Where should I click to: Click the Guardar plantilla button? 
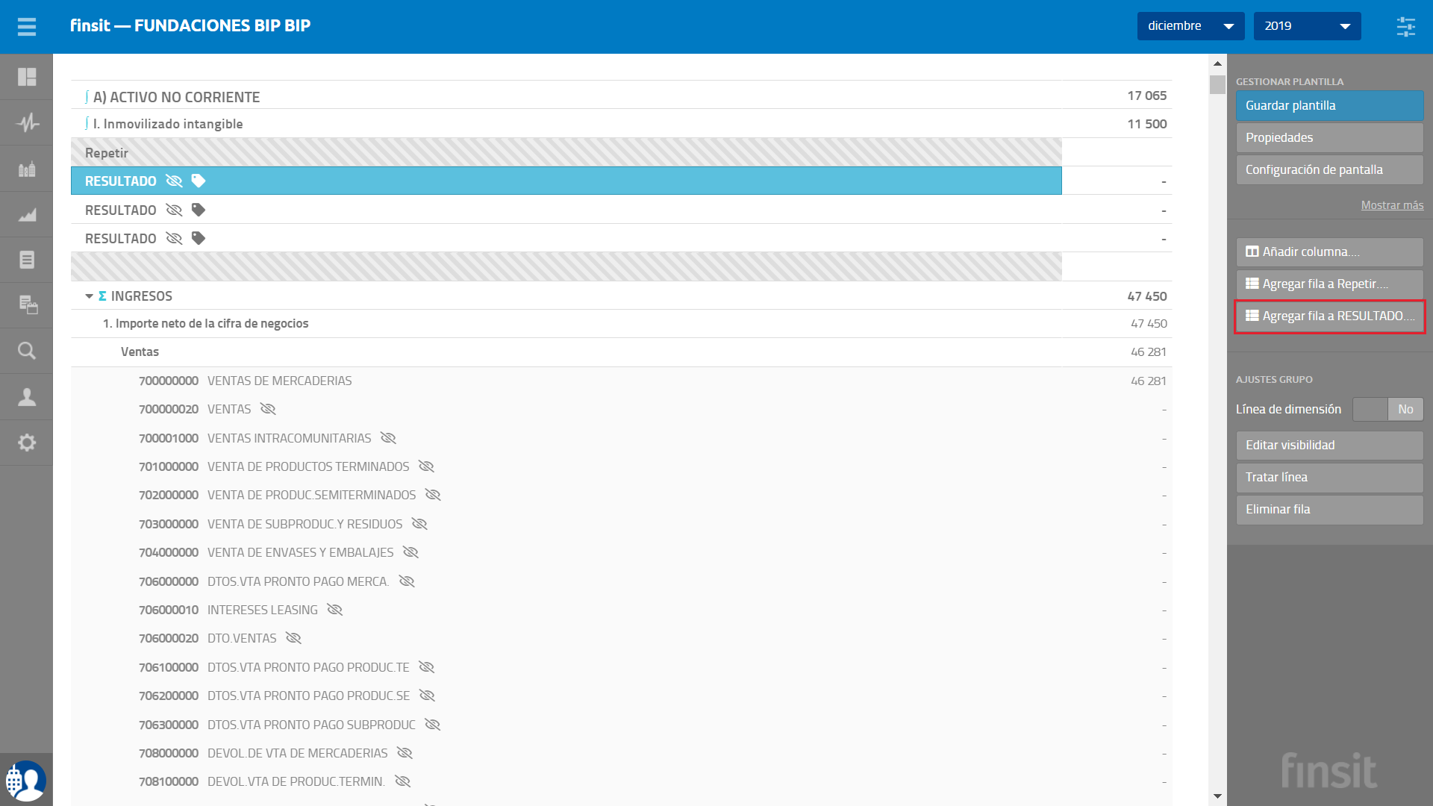pyautogui.click(x=1329, y=105)
